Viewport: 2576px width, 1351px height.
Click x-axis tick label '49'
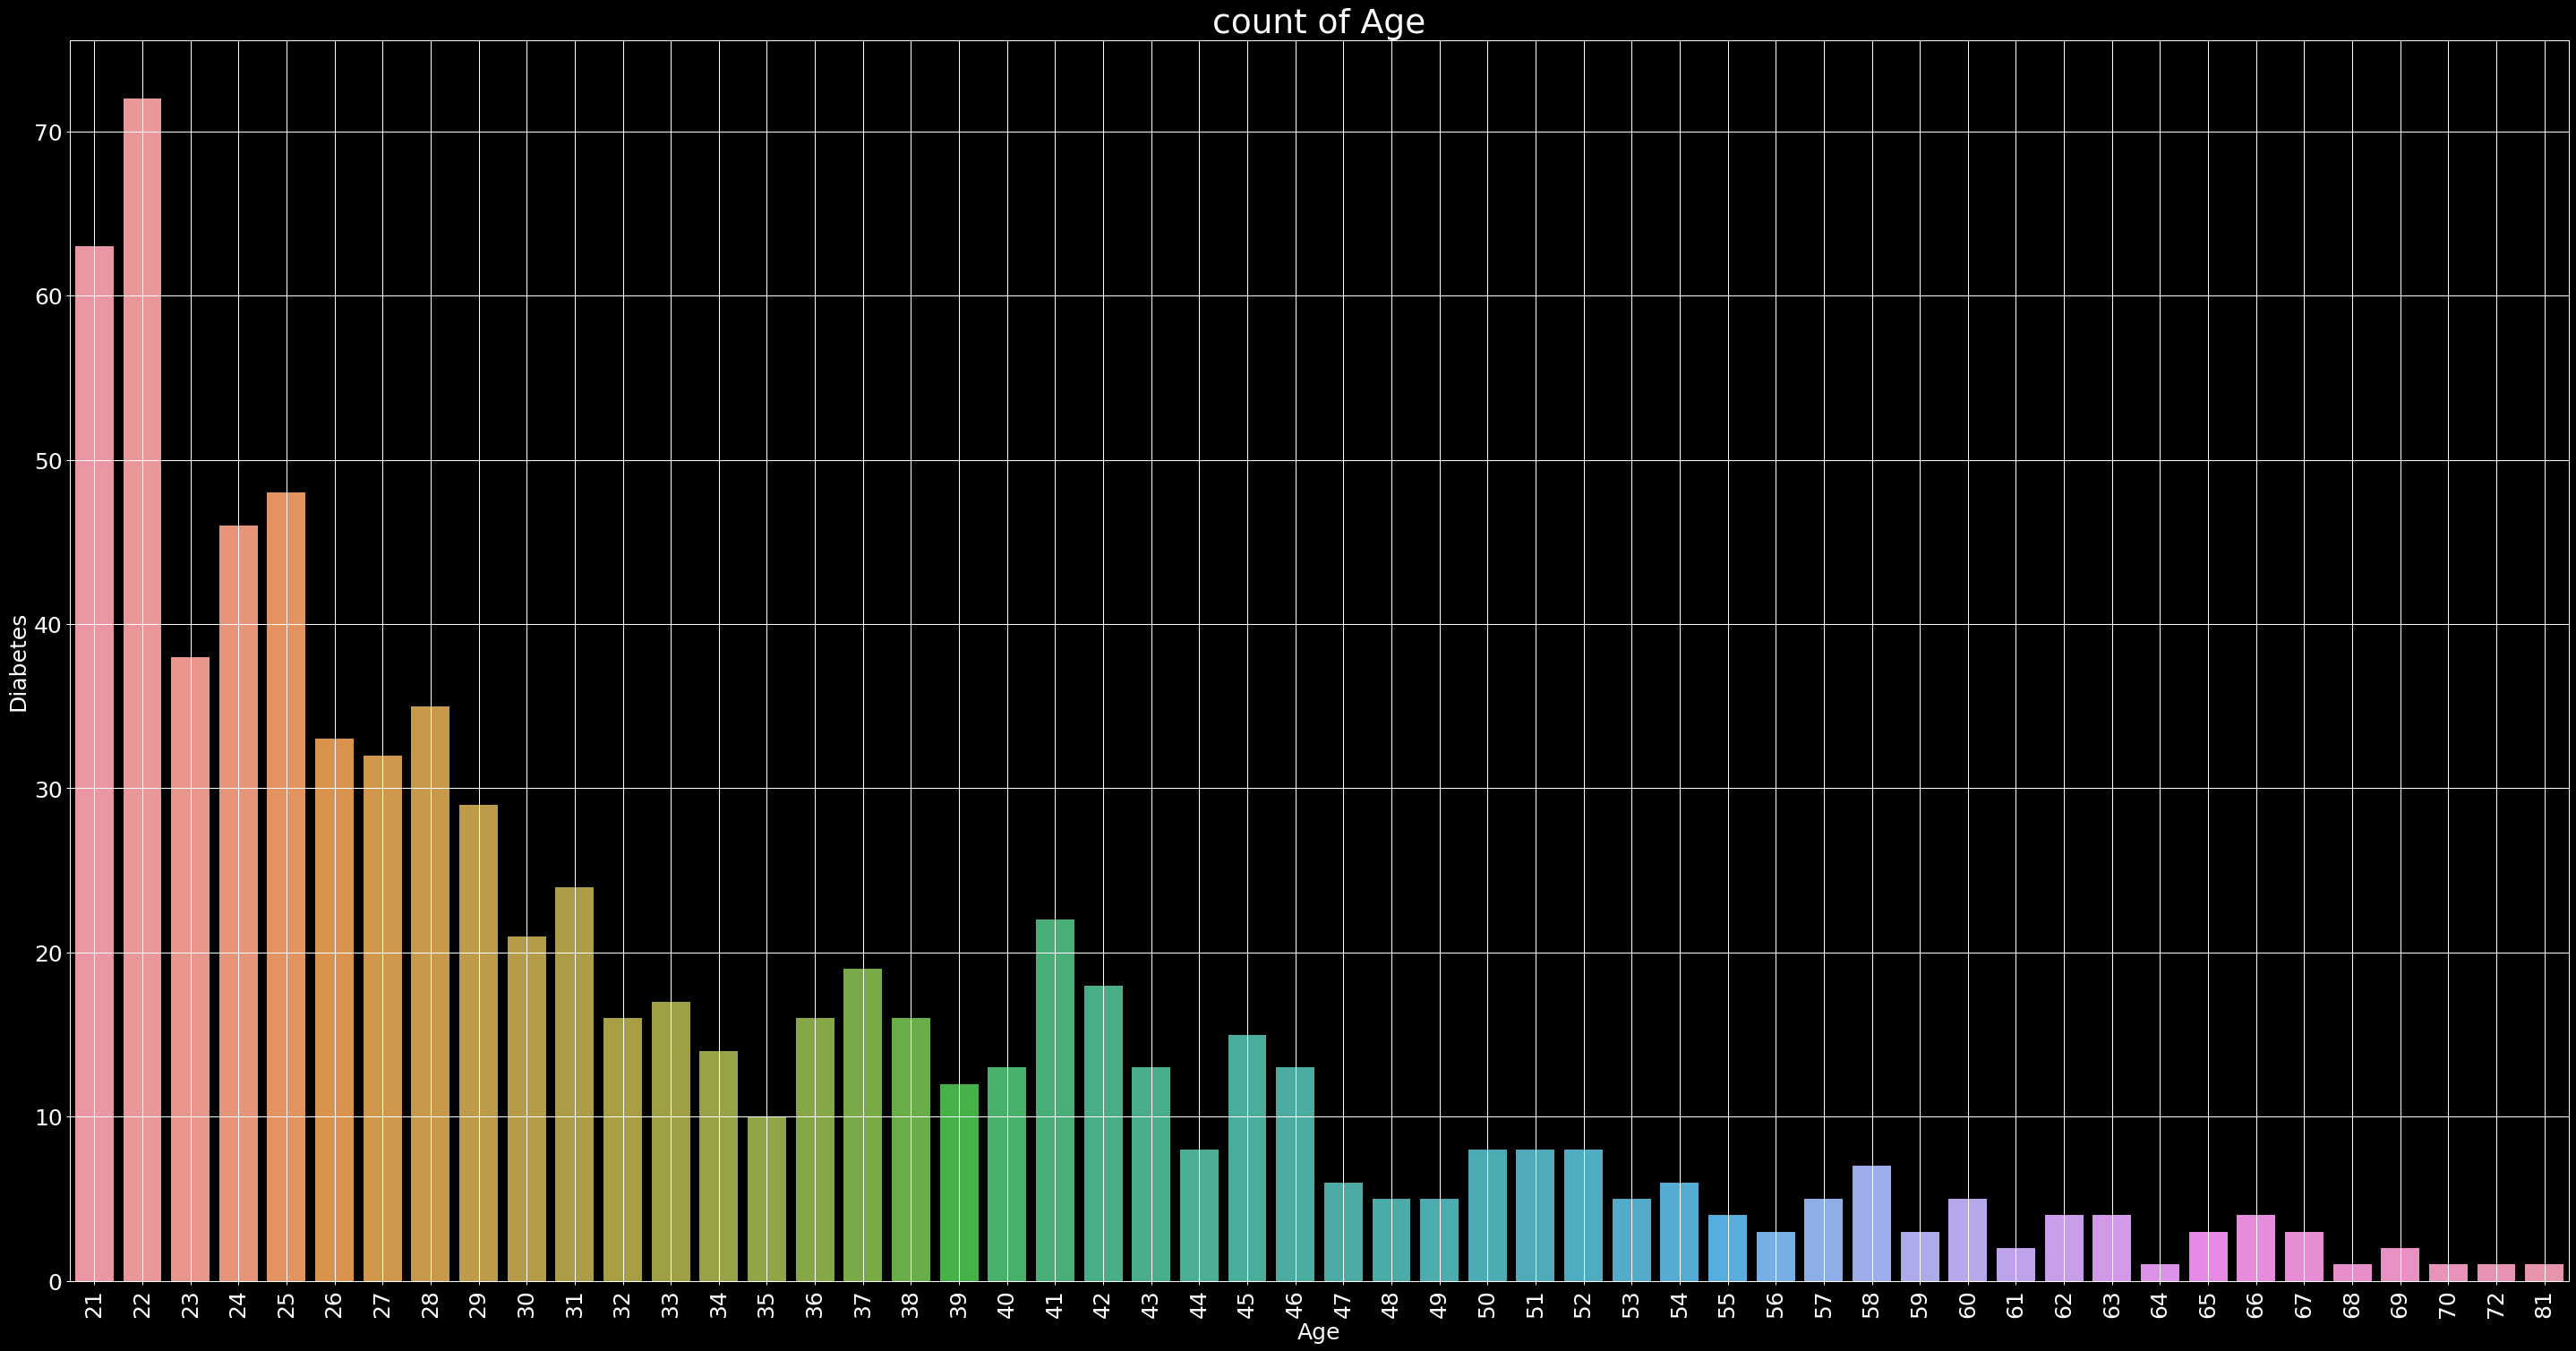(1439, 1304)
